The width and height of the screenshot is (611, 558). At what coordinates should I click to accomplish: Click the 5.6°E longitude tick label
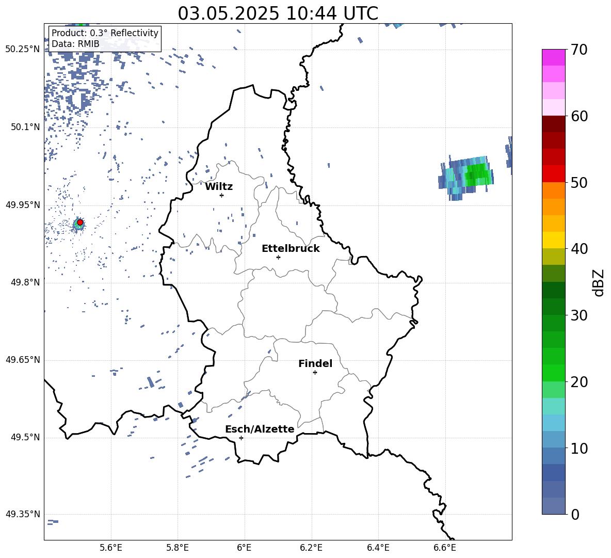coord(111,548)
